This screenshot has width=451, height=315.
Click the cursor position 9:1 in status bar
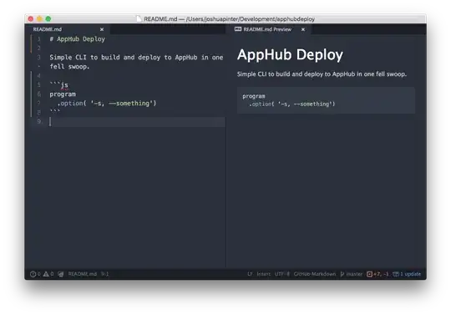[x=105, y=274]
